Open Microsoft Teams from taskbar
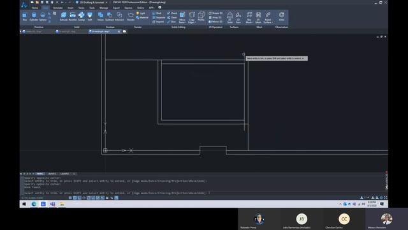 pyautogui.click(x=53, y=204)
